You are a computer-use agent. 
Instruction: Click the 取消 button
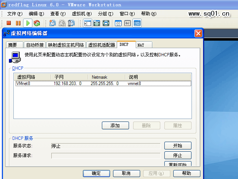pyautogui.click(x=126, y=173)
